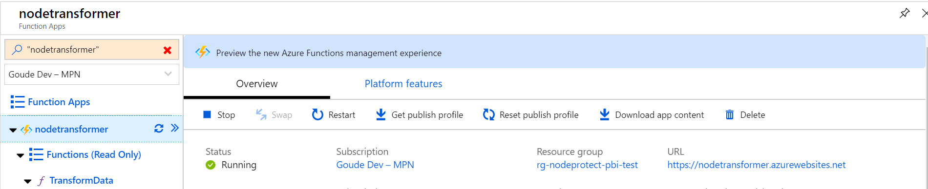The width and height of the screenshot is (928, 189).
Task: Collapse the TransformData function node
Action: 27,181
